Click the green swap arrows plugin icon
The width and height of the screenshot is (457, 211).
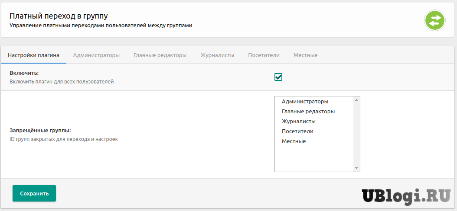pos(435,20)
